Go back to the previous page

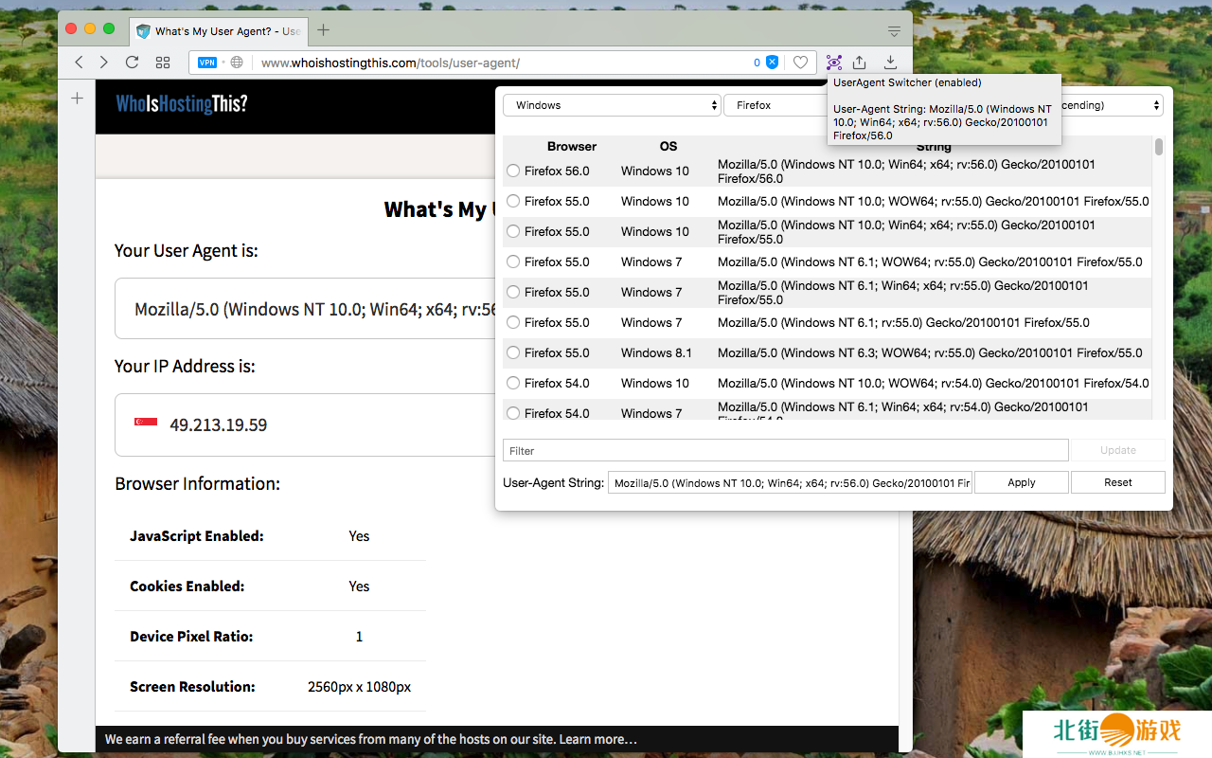pyautogui.click(x=79, y=63)
